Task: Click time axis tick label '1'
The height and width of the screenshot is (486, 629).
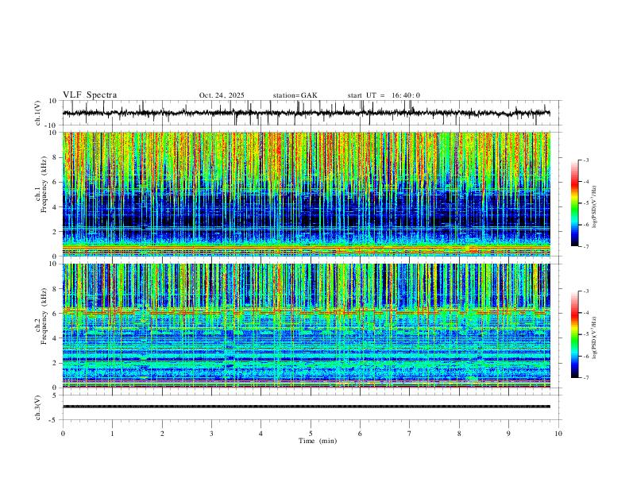Action: tap(112, 434)
